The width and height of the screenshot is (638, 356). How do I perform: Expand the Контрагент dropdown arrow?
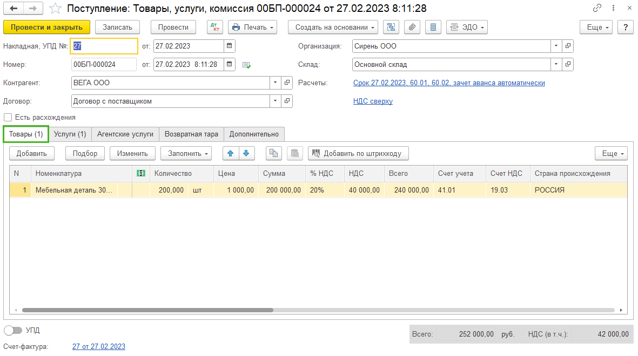click(x=276, y=83)
